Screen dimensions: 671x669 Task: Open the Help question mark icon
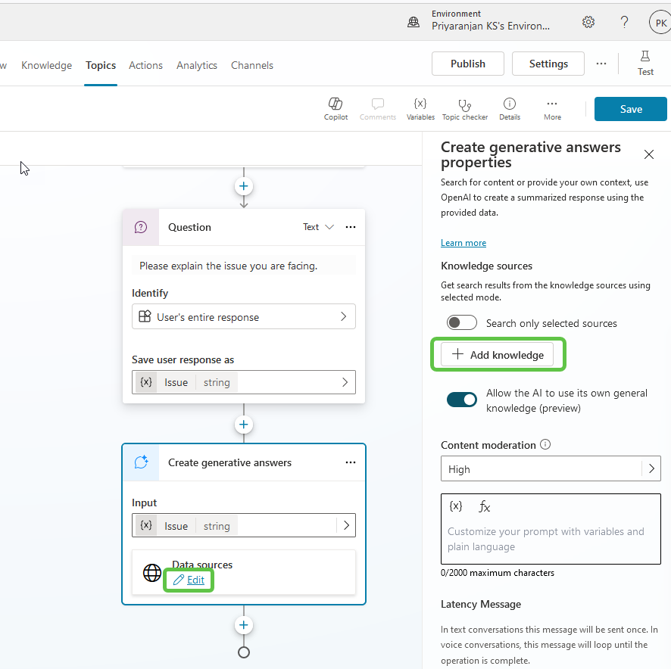[624, 22]
